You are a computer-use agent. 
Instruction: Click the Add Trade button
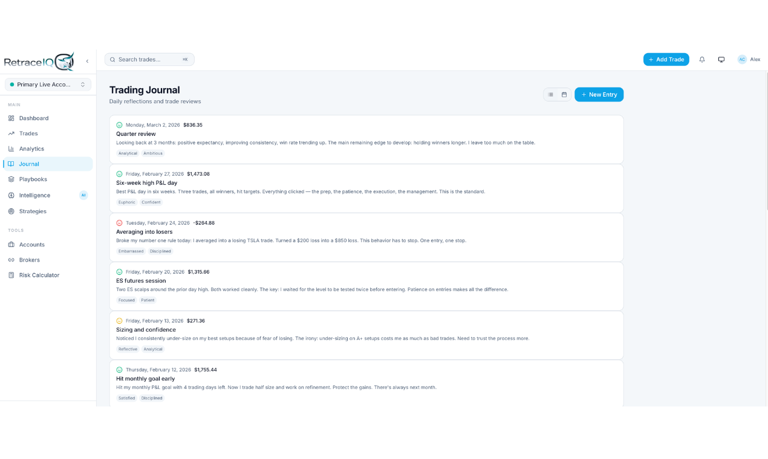coord(666,59)
